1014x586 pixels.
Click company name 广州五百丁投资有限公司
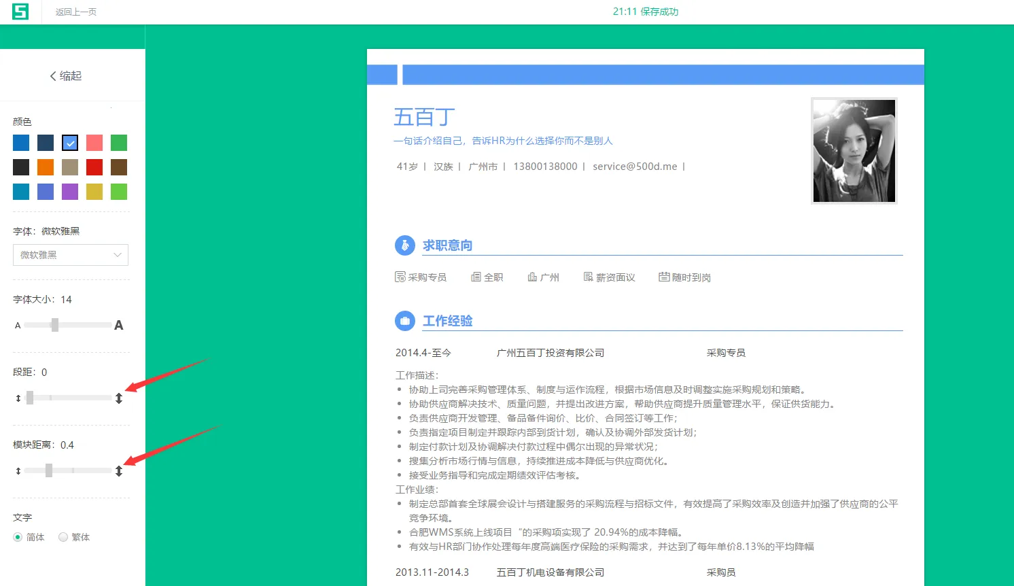(x=550, y=353)
